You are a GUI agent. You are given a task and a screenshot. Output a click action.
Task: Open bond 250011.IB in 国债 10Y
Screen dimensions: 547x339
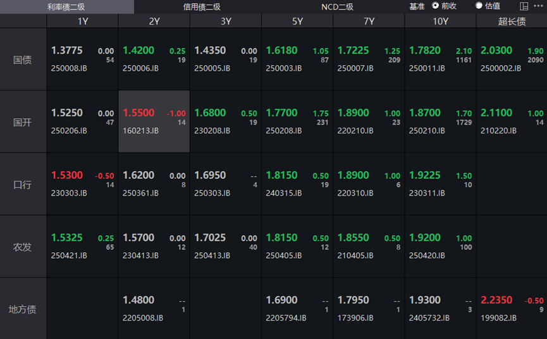[440, 59]
